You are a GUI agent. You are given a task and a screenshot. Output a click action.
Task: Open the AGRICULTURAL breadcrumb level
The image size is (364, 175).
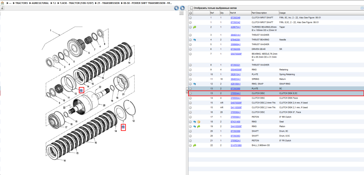point(40,3)
